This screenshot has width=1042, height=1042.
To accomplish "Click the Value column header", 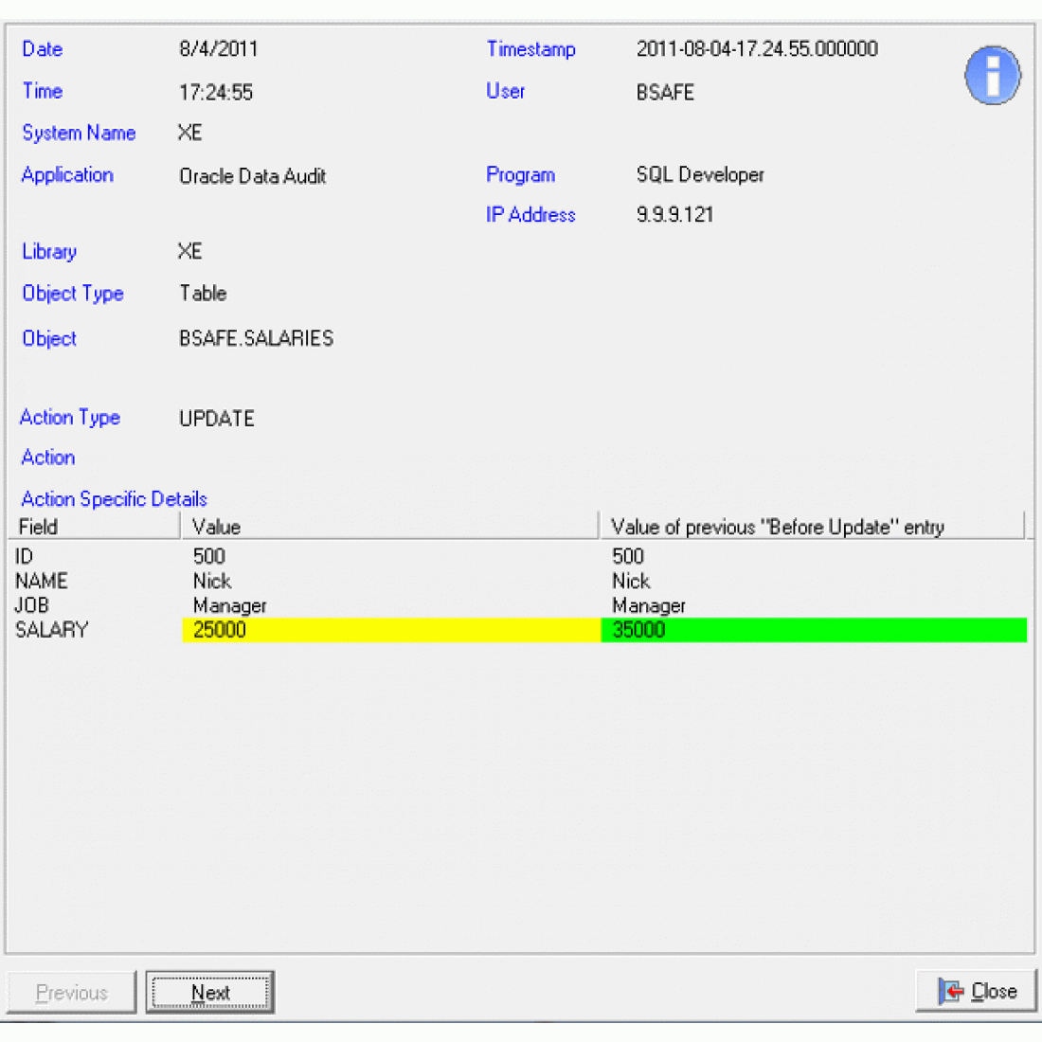I will tap(388, 527).
